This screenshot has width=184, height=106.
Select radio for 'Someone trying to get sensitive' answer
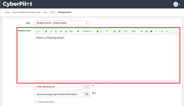[x=87, y=94]
